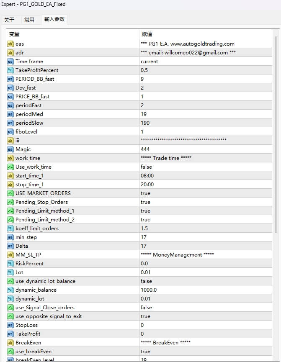Click the double icon next to TakeProfitPercent

click(10, 70)
